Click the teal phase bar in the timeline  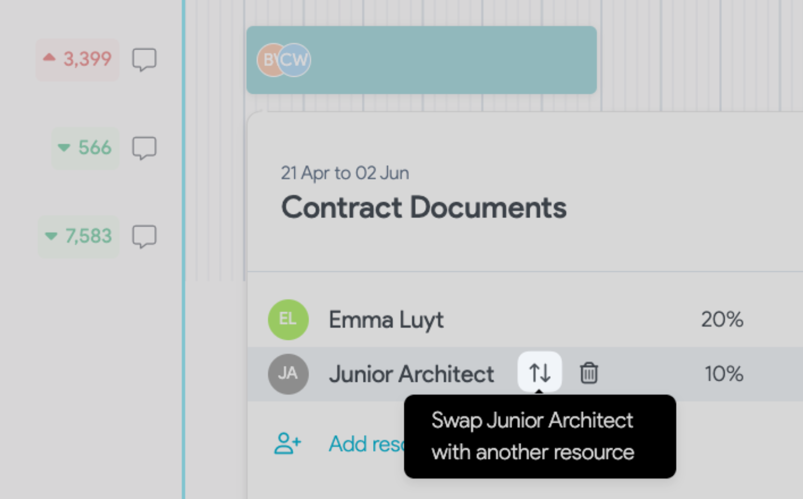coord(421,60)
